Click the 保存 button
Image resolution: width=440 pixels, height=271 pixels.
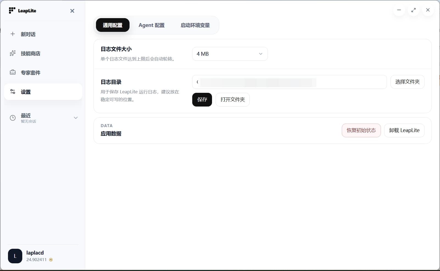[202, 100]
